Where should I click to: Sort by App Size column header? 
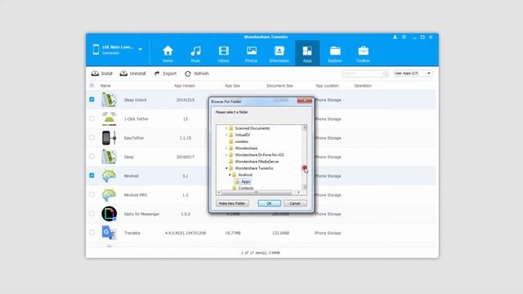point(232,86)
